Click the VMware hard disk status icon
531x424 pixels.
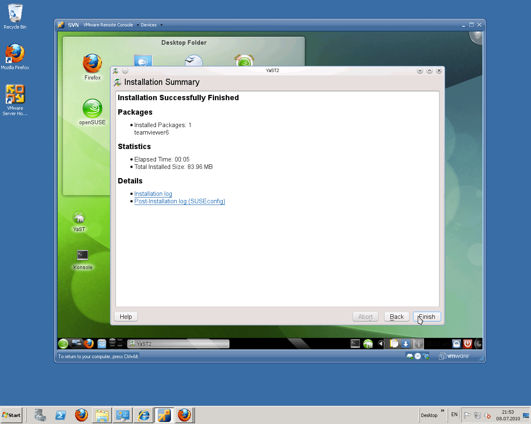tap(410, 356)
